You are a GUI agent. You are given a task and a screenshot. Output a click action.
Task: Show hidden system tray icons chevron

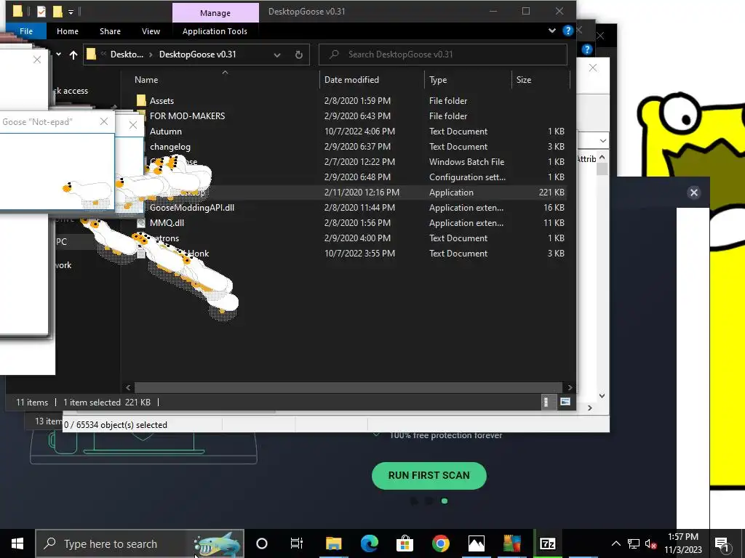(x=615, y=543)
